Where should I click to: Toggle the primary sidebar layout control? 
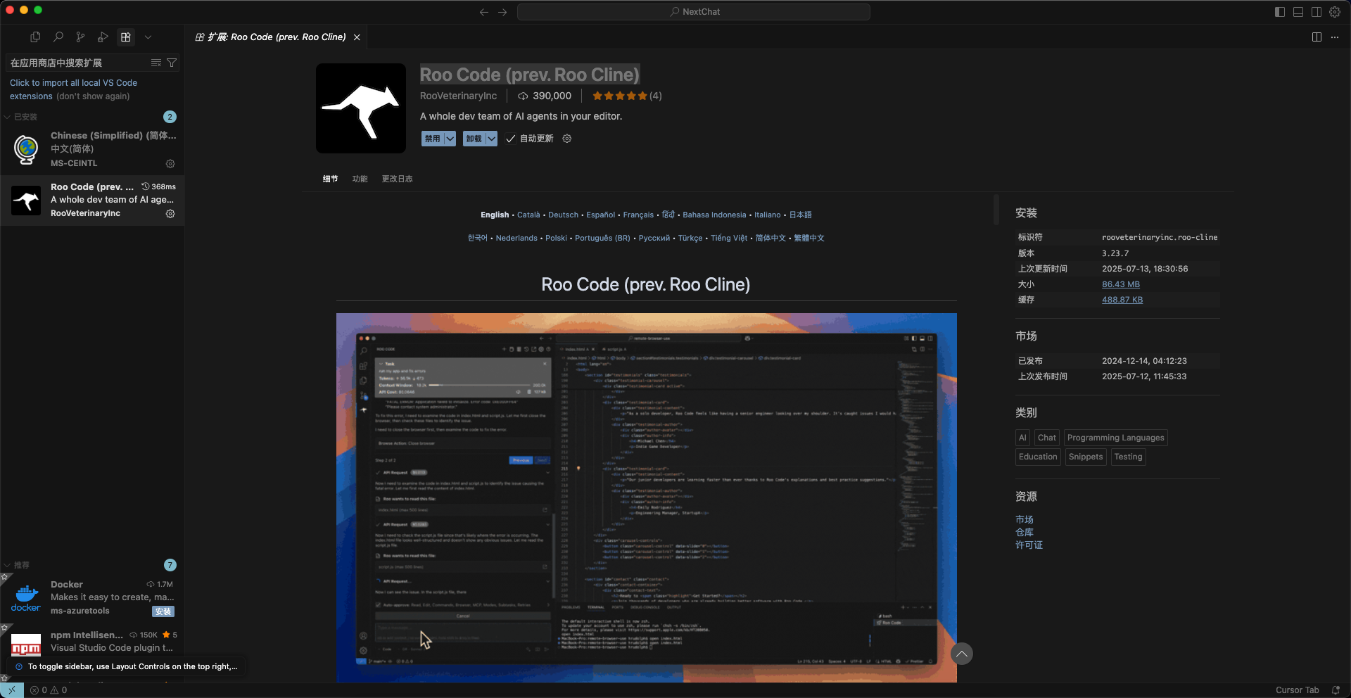click(1280, 12)
